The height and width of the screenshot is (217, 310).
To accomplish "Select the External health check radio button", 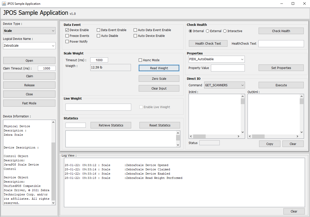I will click(x=208, y=31).
